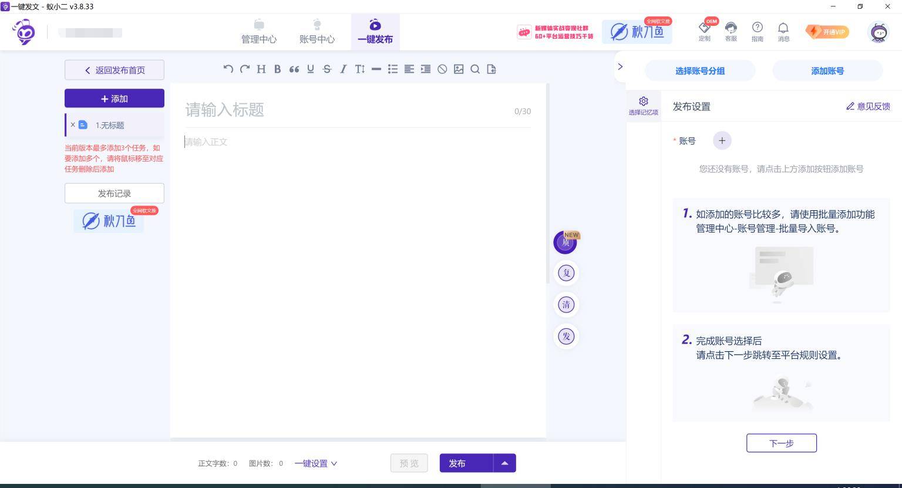
Task: Select the 1.无标题 task item
Action: coord(115,124)
